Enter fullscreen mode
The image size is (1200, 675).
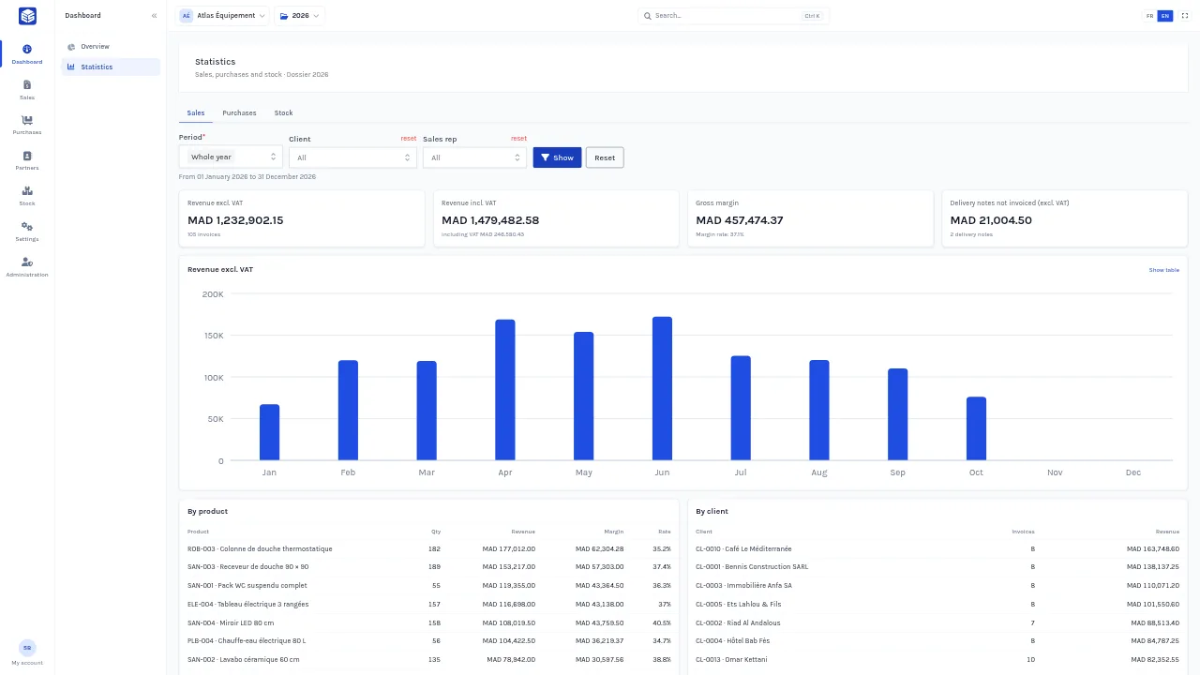1184,16
